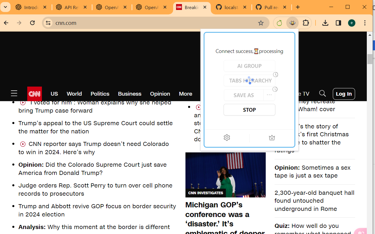Open the Politics section
Image resolution: width=375 pixels, height=234 pixels.
(100, 94)
